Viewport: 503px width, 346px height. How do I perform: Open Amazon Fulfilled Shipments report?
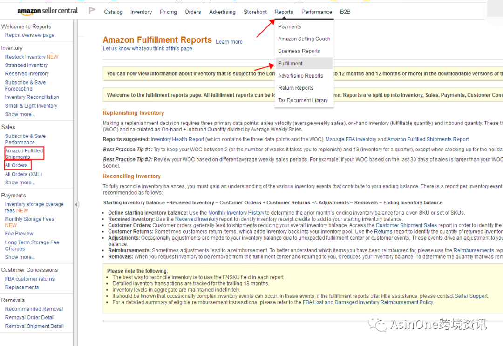[24, 153]
